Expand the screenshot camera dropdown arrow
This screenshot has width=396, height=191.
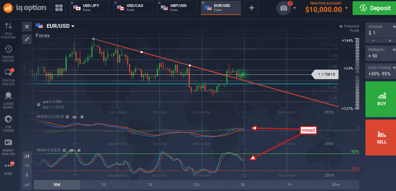295,8
